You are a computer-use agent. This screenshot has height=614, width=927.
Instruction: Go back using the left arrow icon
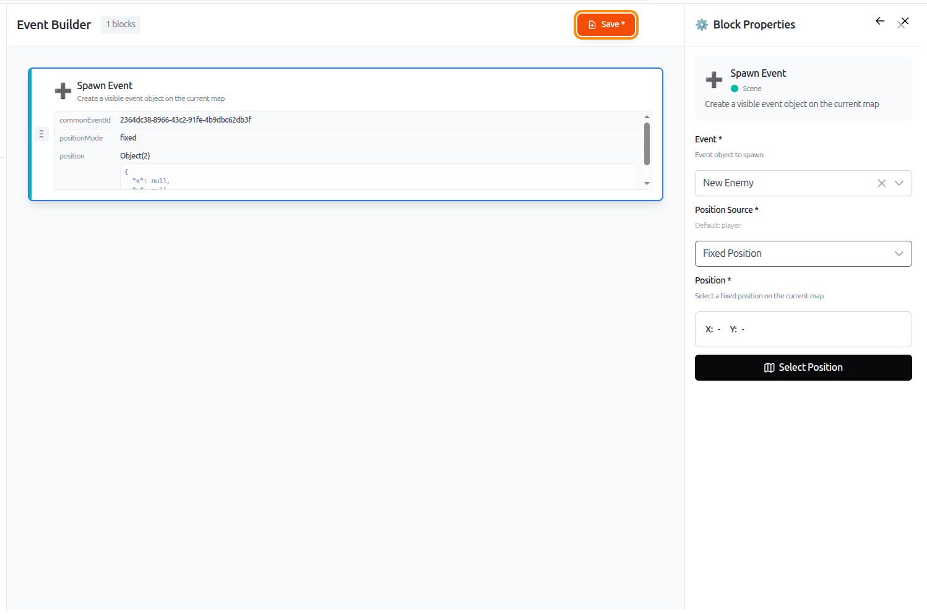(x=880, y=21)
